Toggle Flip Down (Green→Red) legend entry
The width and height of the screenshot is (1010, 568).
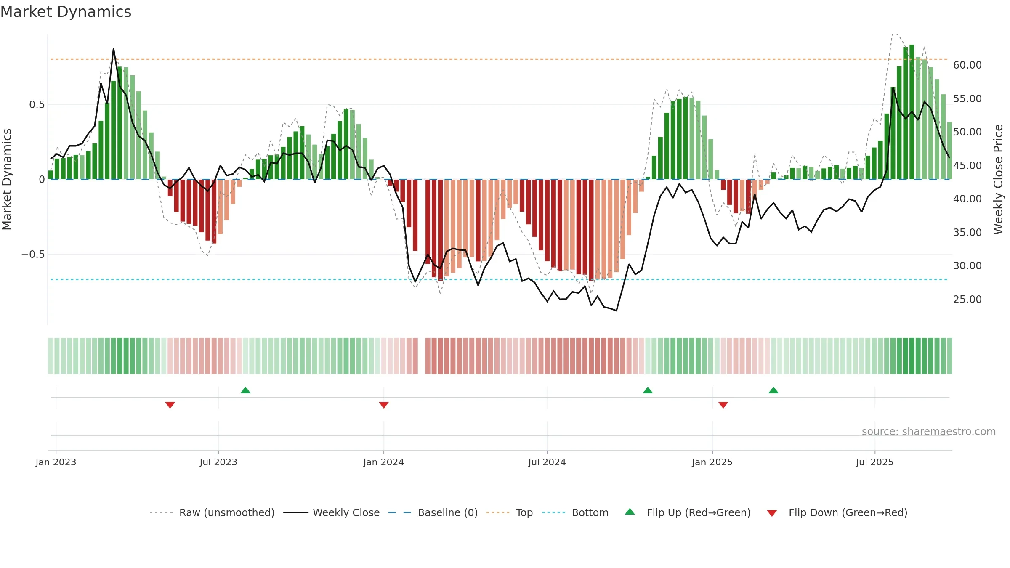pos(837,512)
